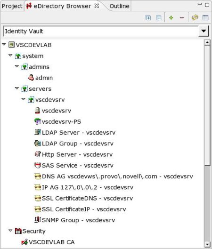
Task: Click the vscdevsrv container tree icon
Action: coord(31,100)
